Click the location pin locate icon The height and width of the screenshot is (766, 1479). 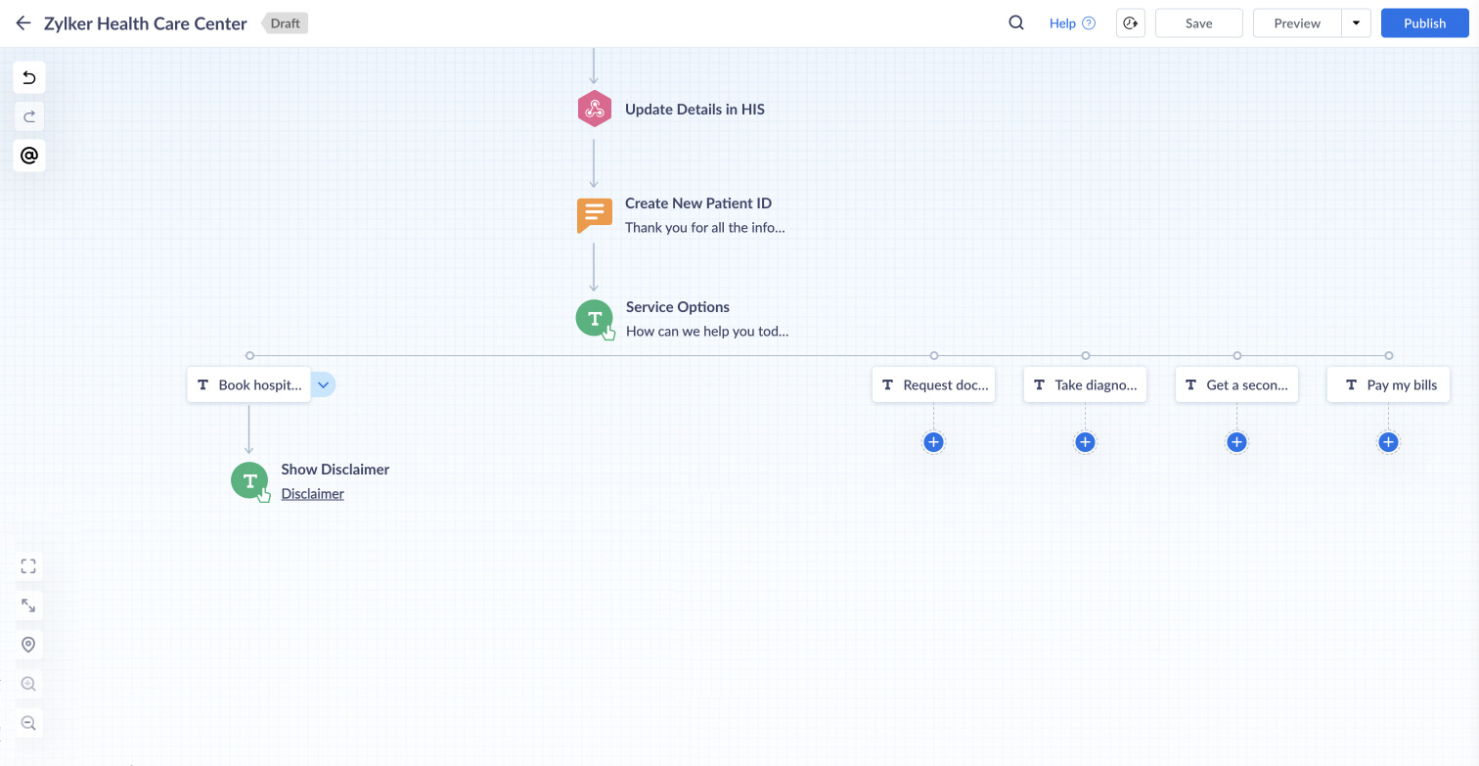tap(28, 645)
